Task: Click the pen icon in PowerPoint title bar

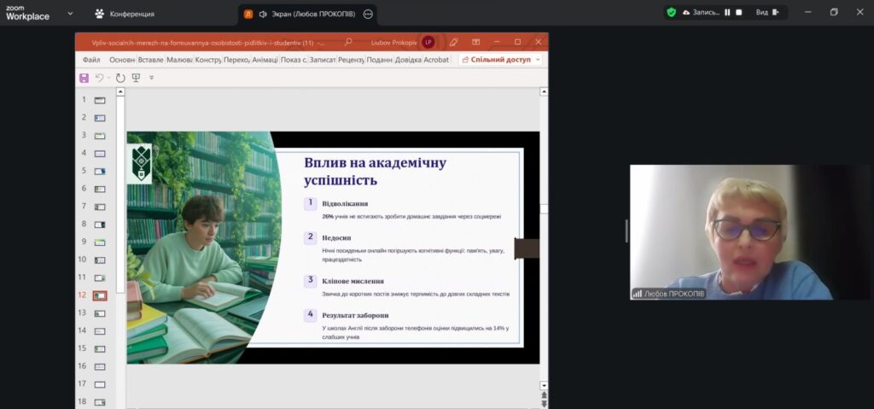Action: pos(454,42)
